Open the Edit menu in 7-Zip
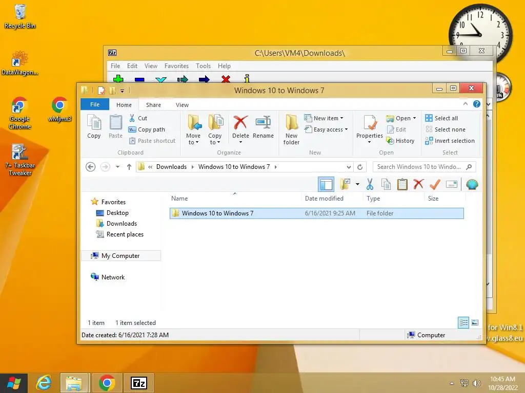This screenshot has width=525, height=393. click(132, 66)
